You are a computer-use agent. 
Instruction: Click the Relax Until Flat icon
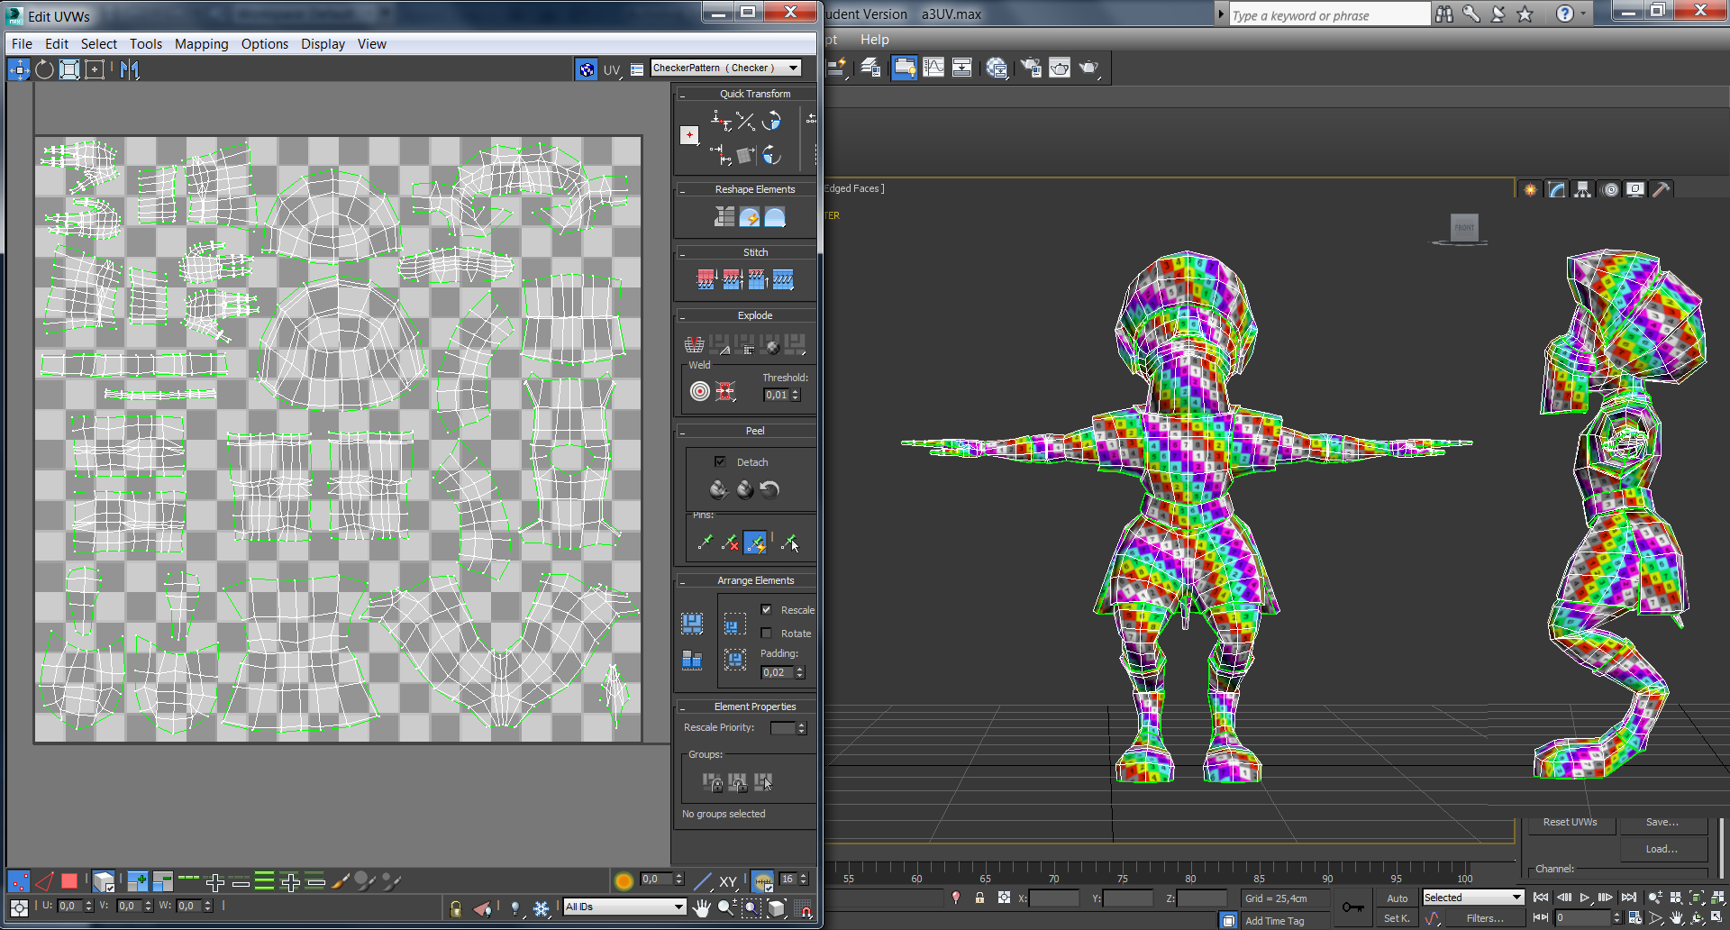[749, 217]
